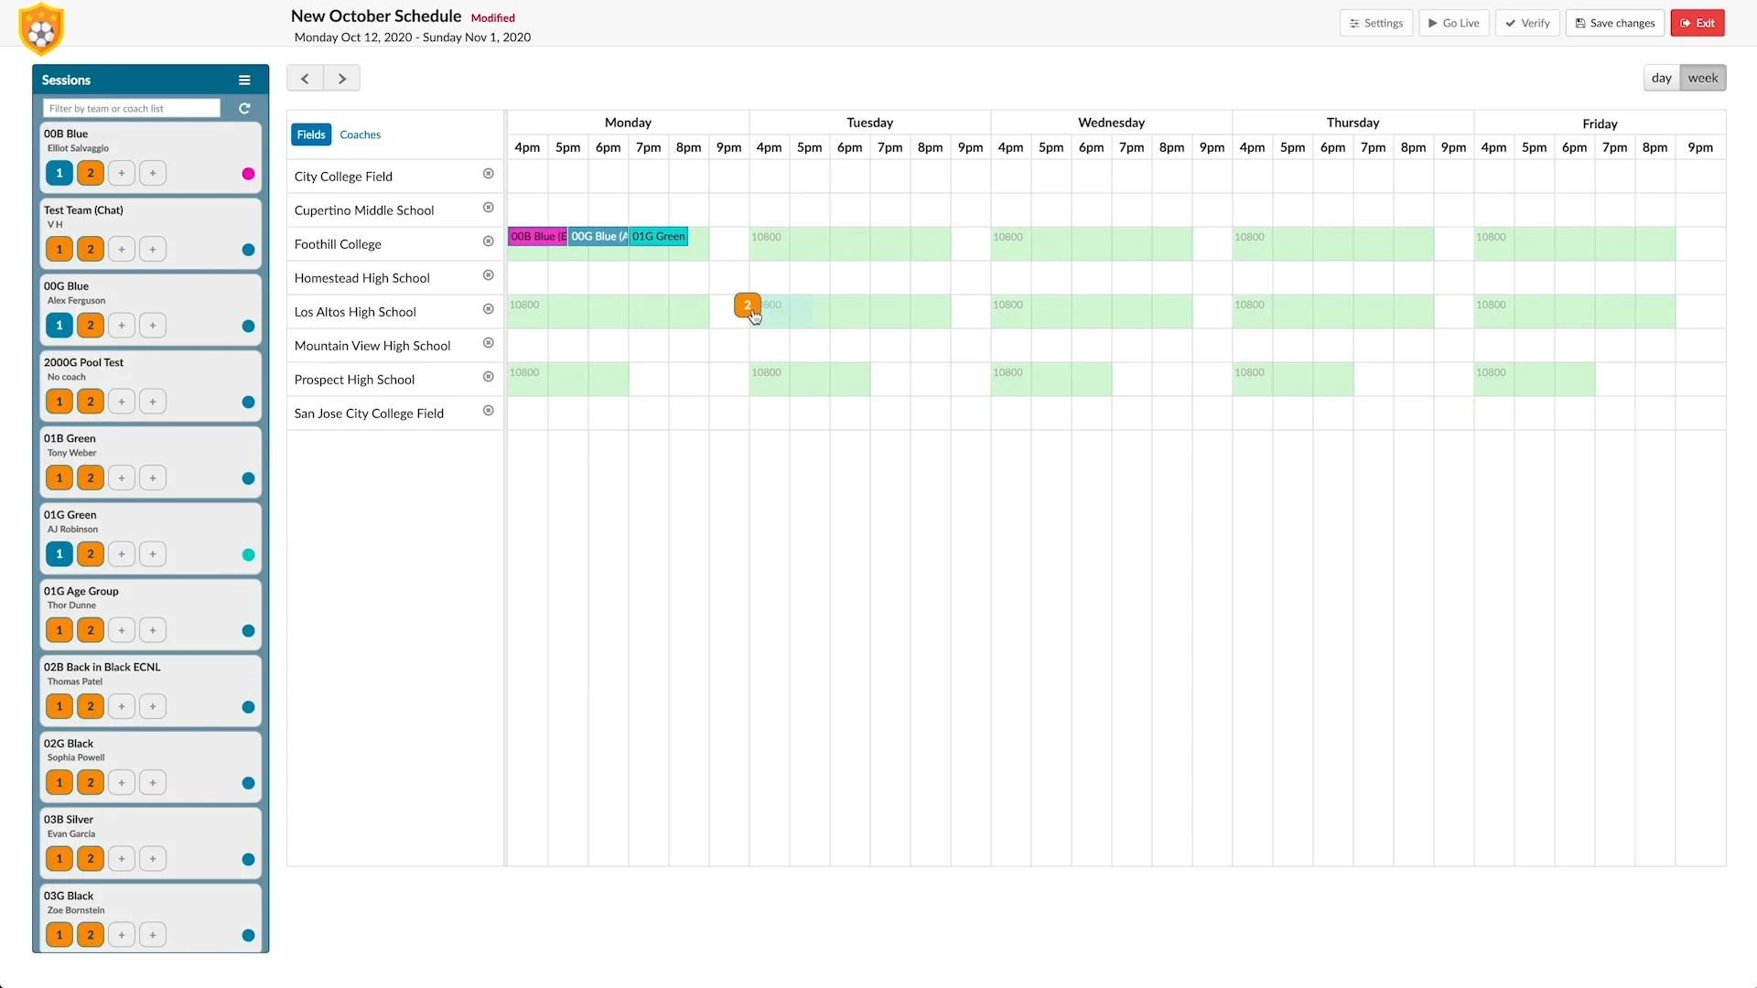1757x988 pixels.
Task: Select session 2 of 2000G Pool Test
Action: (91, 402)
